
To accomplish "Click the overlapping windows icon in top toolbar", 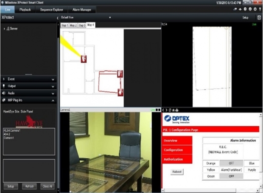I will [235, 9].
